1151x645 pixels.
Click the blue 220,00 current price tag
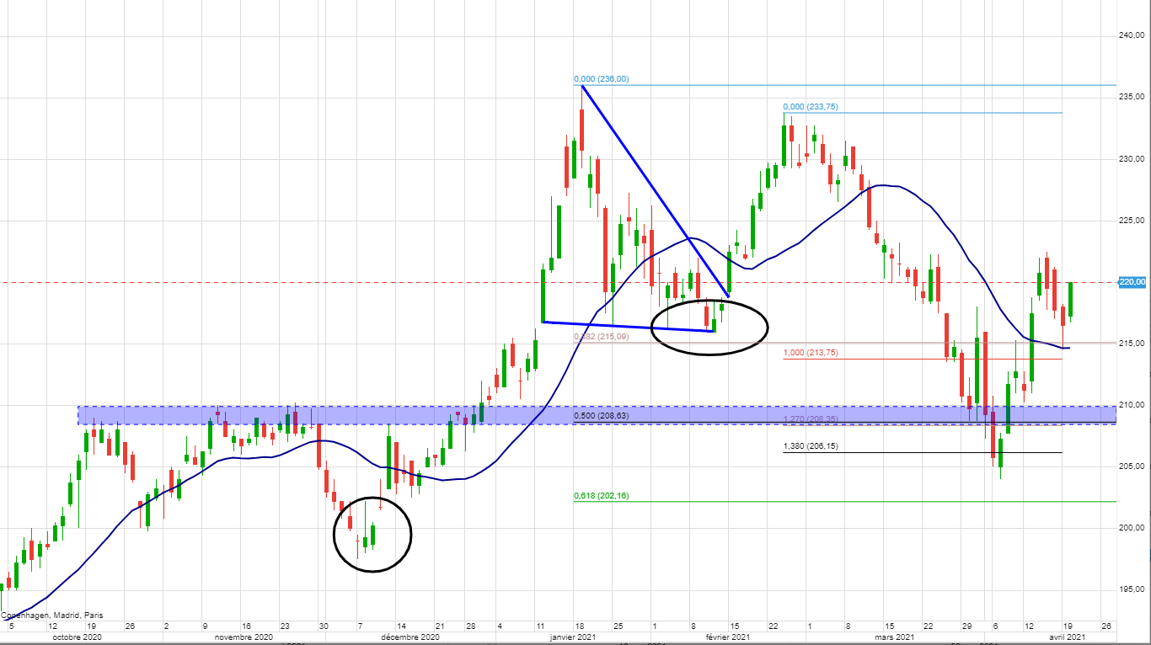click(x=1132, y=282)
